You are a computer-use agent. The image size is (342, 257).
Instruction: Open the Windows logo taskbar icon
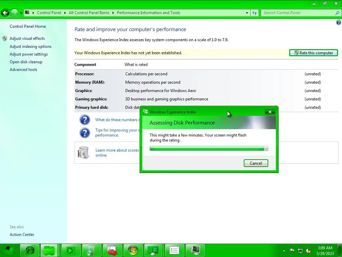[x=133, y=250]
